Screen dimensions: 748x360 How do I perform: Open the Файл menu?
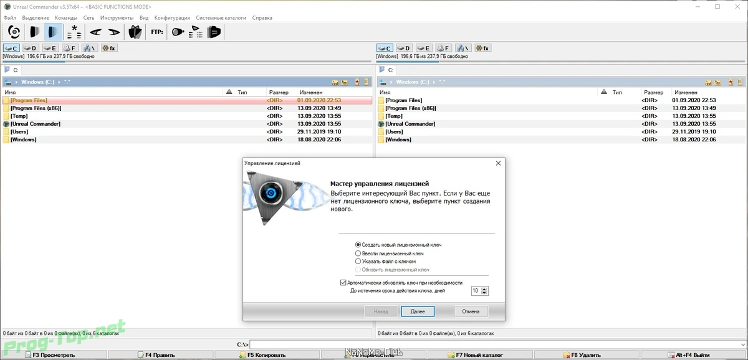coord(10,18)
